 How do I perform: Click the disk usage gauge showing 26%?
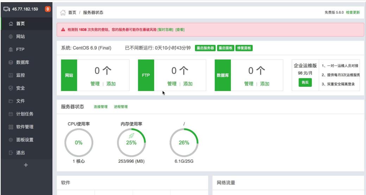pyautogui.click(x=184, y=143)
